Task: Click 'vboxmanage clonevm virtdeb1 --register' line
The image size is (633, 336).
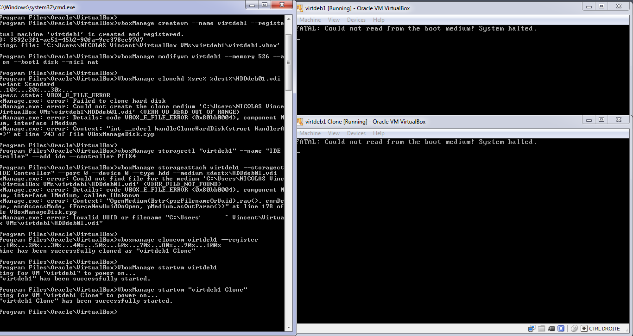Action: coord(129,240)
